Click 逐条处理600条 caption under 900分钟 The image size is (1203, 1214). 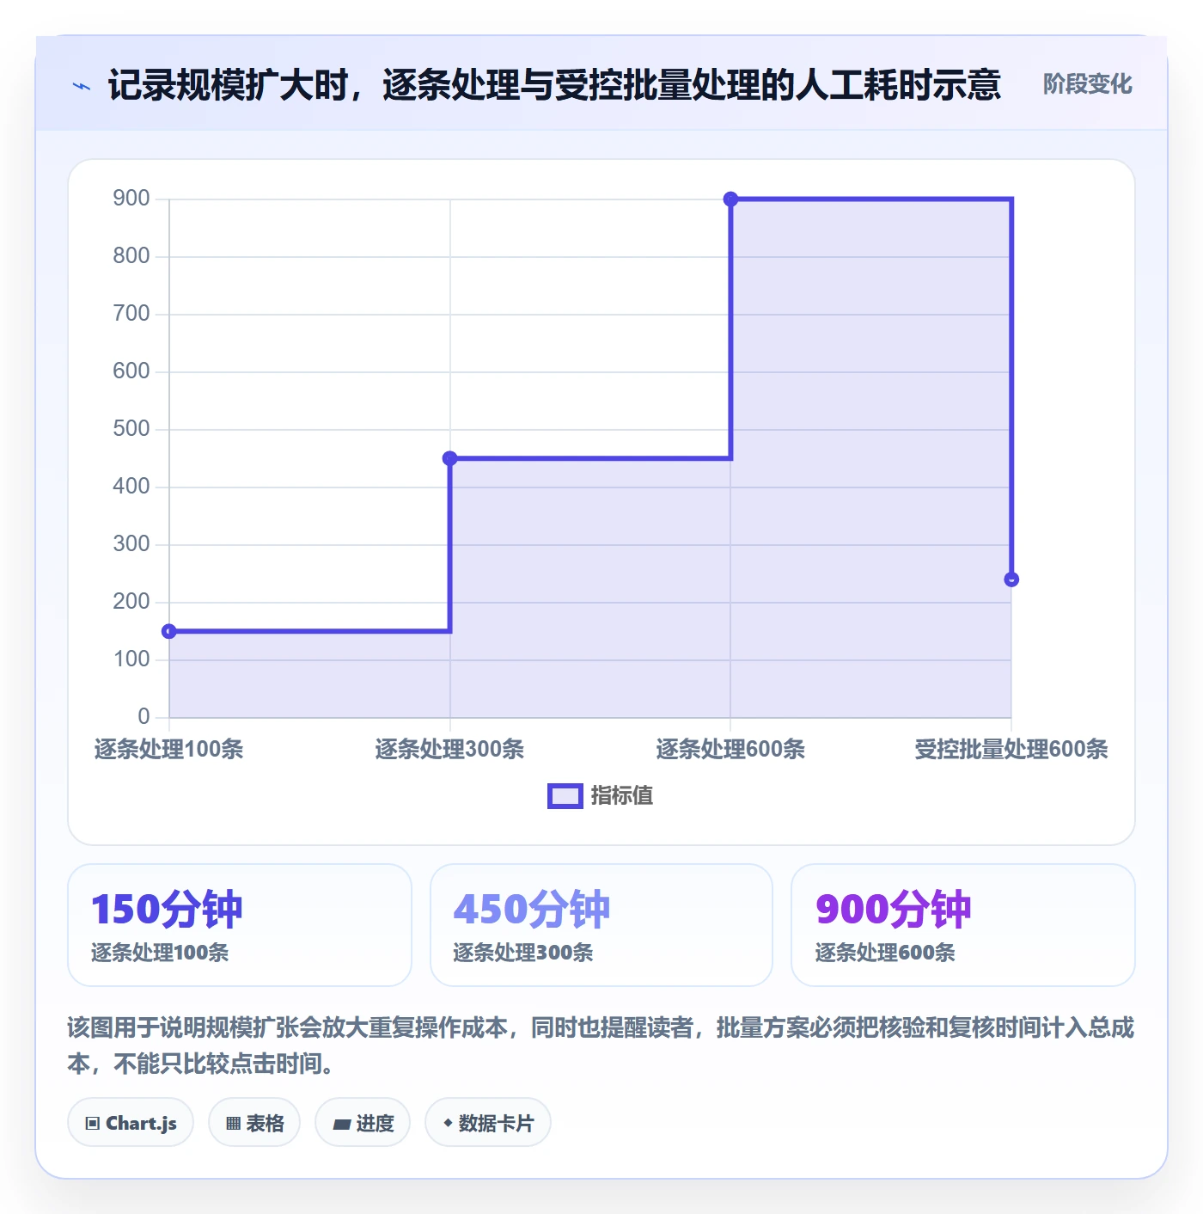tap(885, 953)
